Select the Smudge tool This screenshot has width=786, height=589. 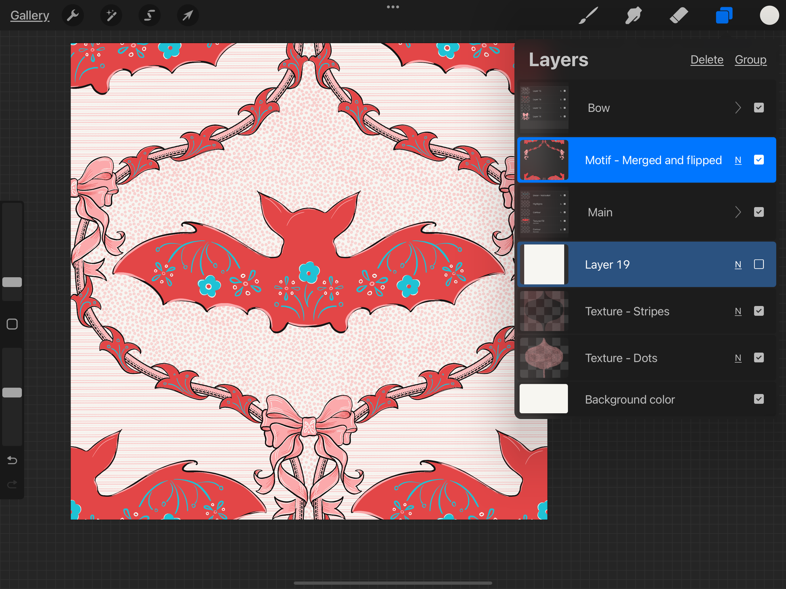click(633, 15)
